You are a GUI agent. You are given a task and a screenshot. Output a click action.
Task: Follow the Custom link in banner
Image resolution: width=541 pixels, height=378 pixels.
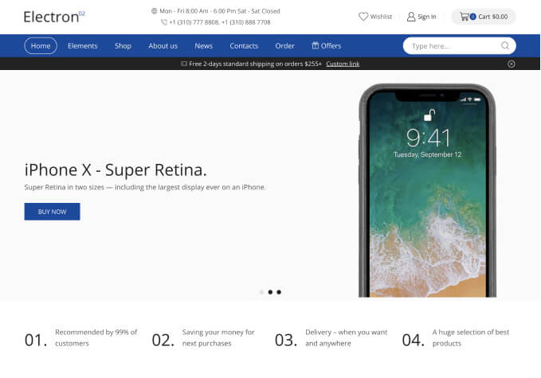pos(343,64)
